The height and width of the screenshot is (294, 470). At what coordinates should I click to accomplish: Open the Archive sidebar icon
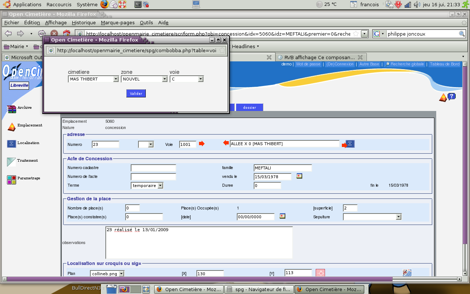12,109
